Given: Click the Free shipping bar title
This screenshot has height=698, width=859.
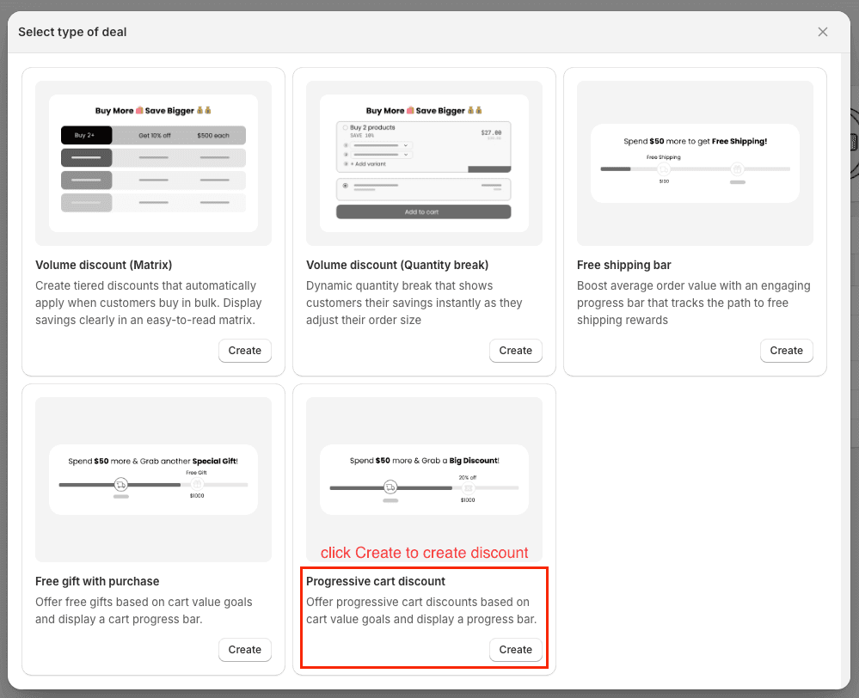Looking at the screenshot, I should point(623,265).
